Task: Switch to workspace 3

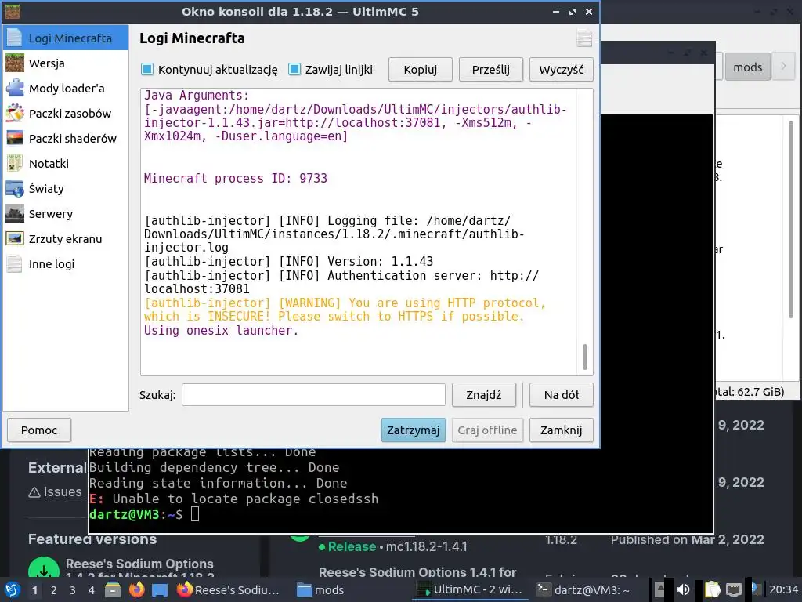Action: [73, 590]
